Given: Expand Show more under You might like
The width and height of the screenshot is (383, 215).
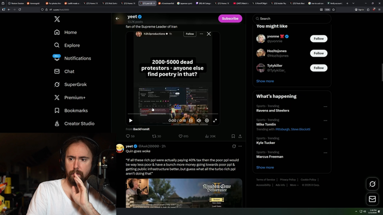Looking at the screenshot, I should (265, 81).
